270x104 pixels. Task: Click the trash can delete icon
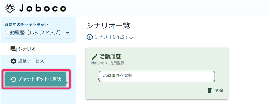click(209, 90)
